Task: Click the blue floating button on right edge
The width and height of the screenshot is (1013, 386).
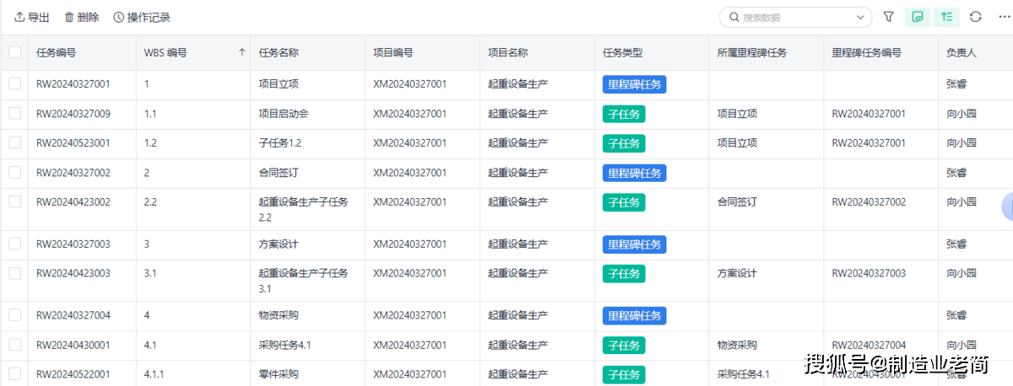Action: pos(1007,206)
